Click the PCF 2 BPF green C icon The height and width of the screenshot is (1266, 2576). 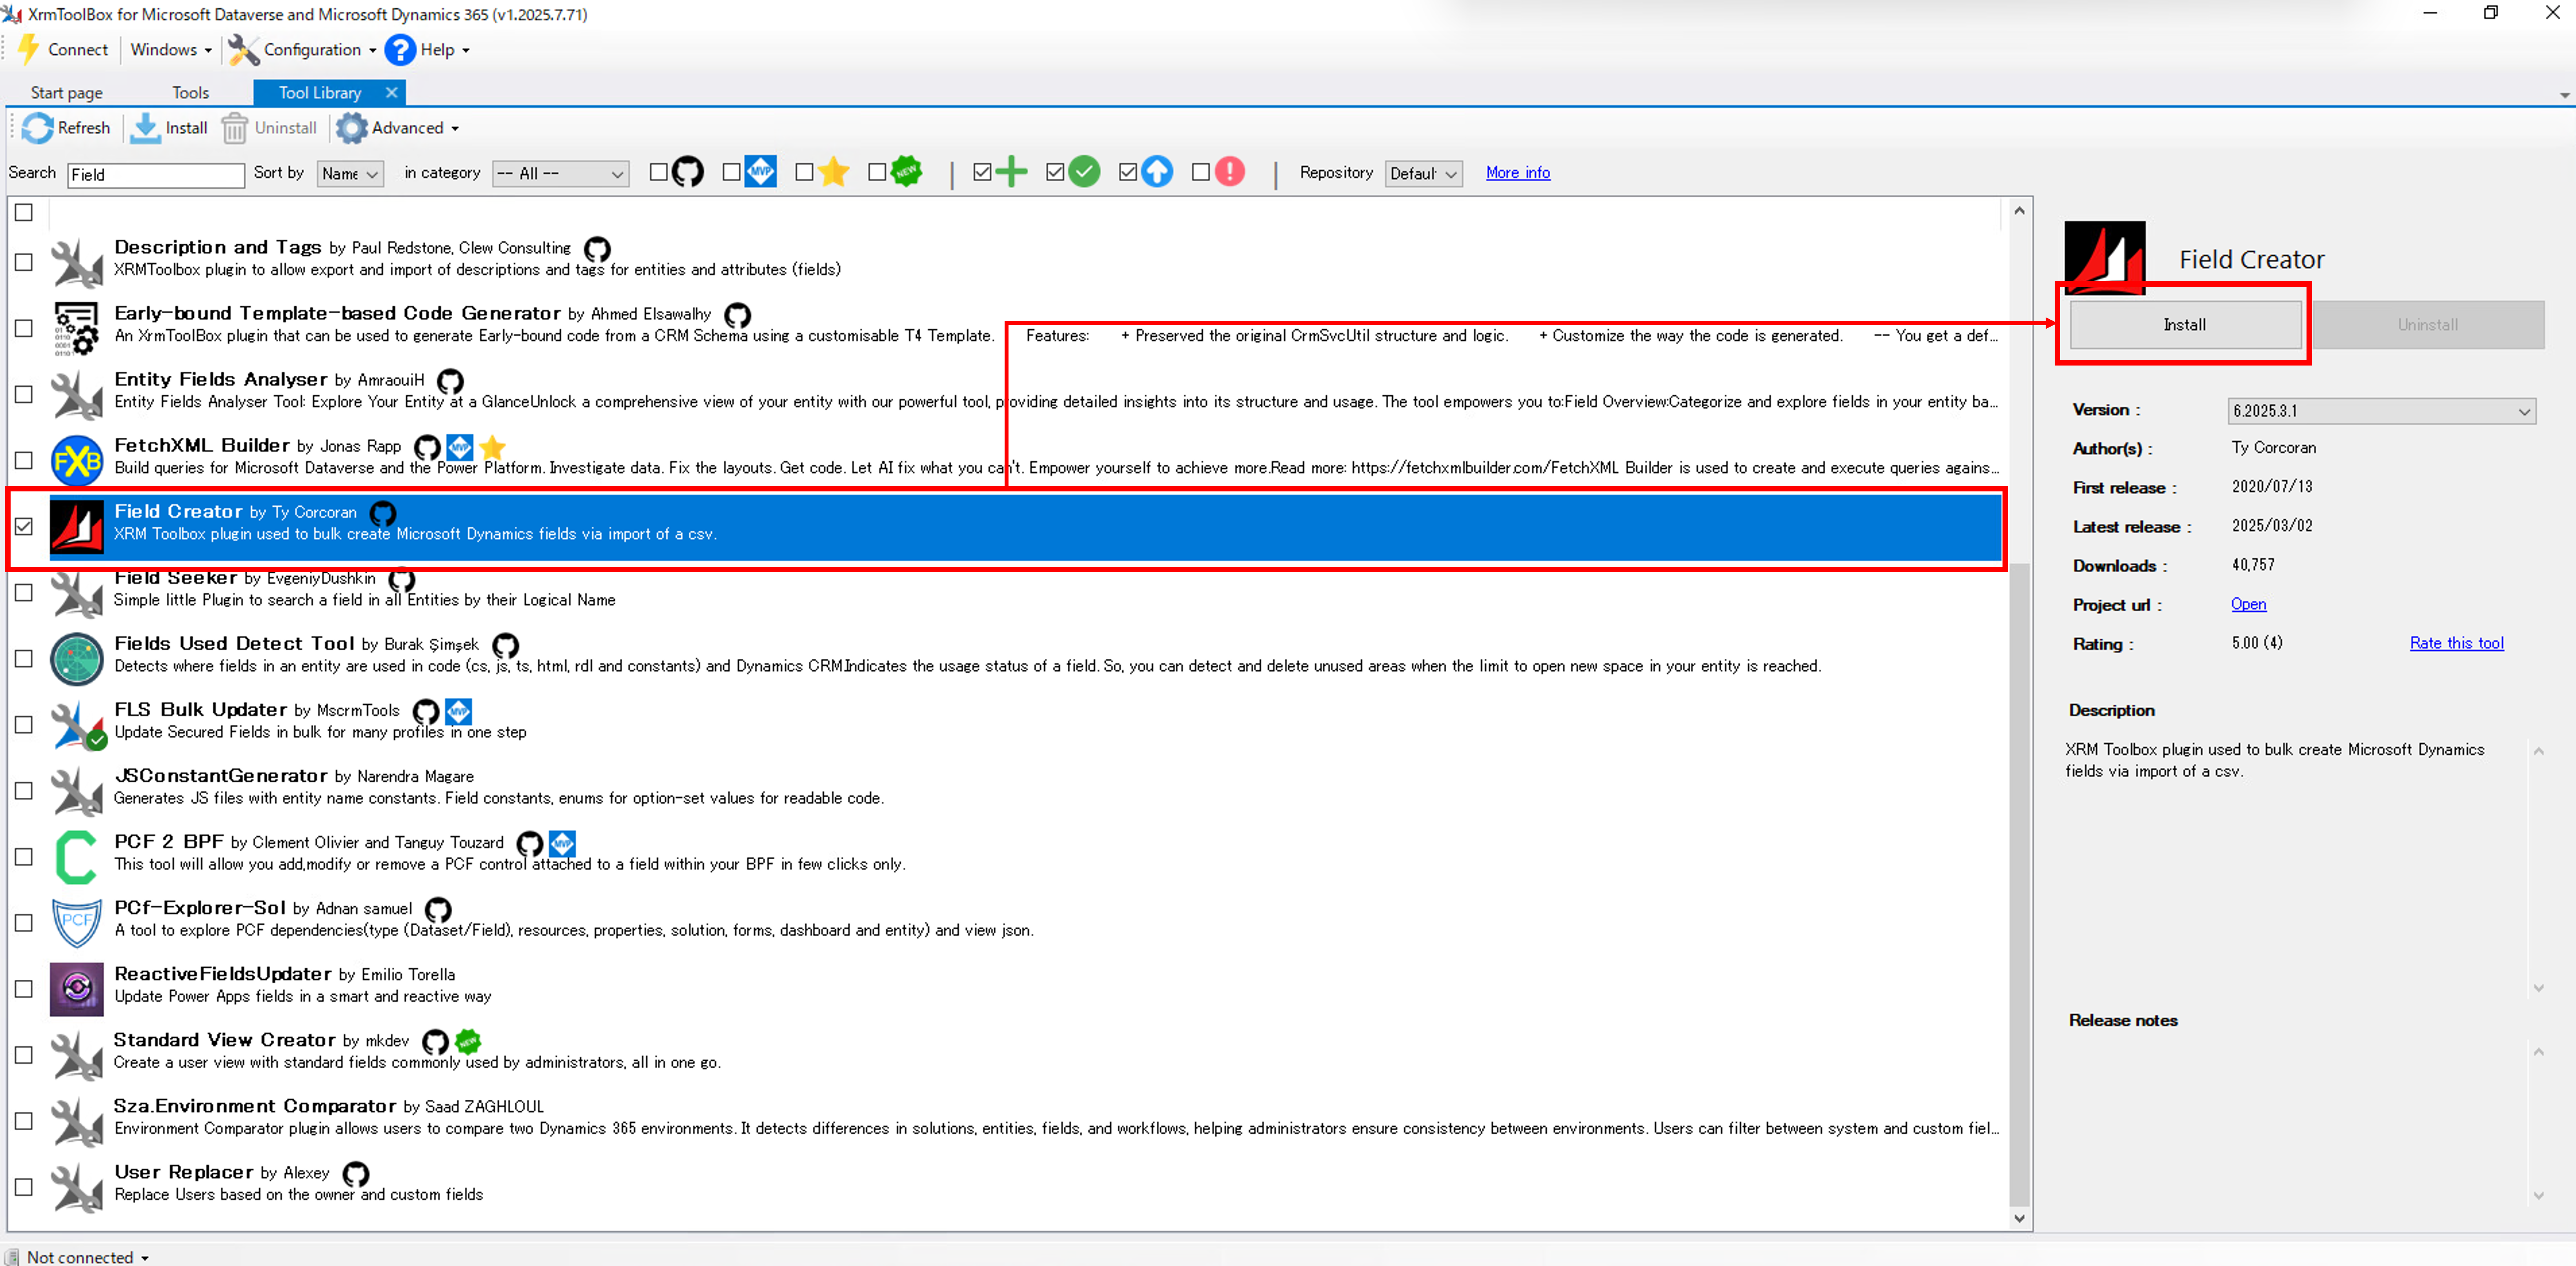pyautogui.click(x=77, y=857)
